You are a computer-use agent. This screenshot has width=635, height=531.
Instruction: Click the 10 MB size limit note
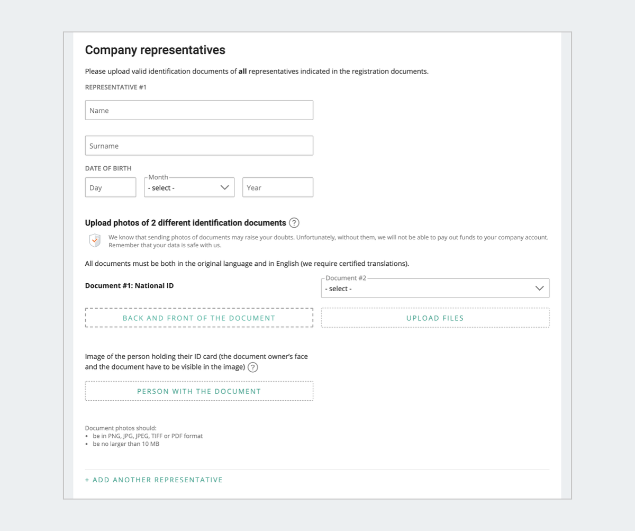point(126,444)
